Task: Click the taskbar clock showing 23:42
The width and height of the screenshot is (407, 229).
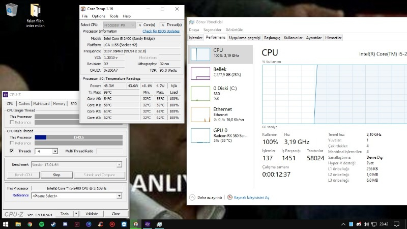Action: [x=384, y=224]
